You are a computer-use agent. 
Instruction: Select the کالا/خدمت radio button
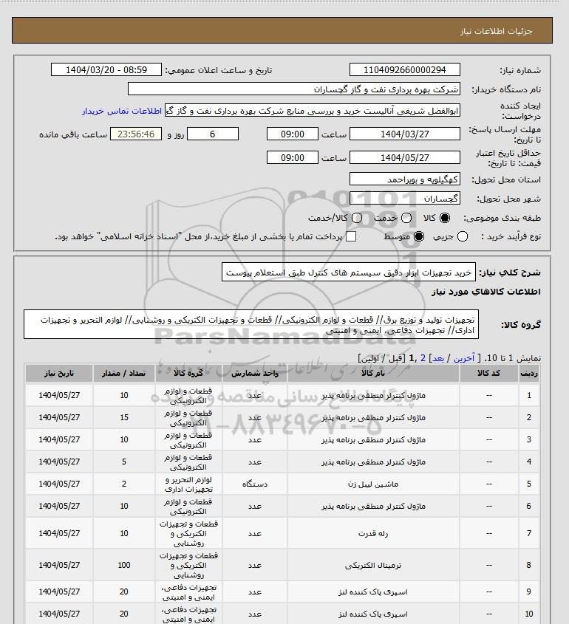pos(357,218)
